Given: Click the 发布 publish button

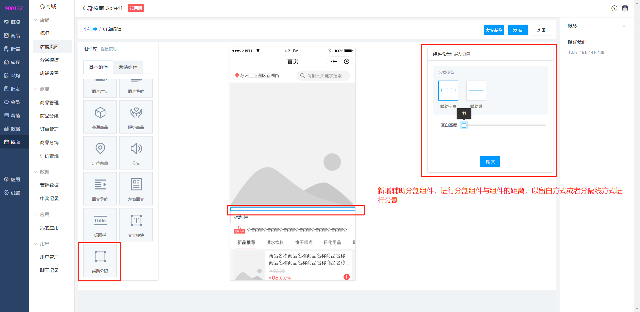Looking at the screenshot, I should (x=517, y=30).
